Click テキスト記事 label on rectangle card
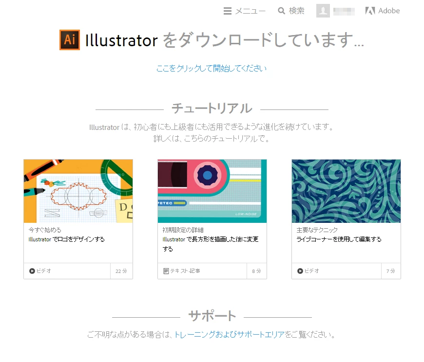This screenshot has height=362, width=424. [185, 271]
